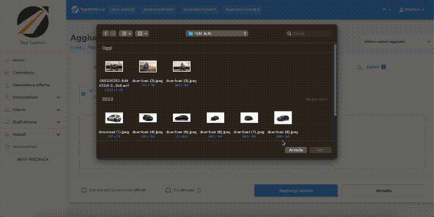This screenshot has width=434, height=217.
Task: Toggle Escludi dal Generatore offerte checkbox
Action: click(83, 190)
